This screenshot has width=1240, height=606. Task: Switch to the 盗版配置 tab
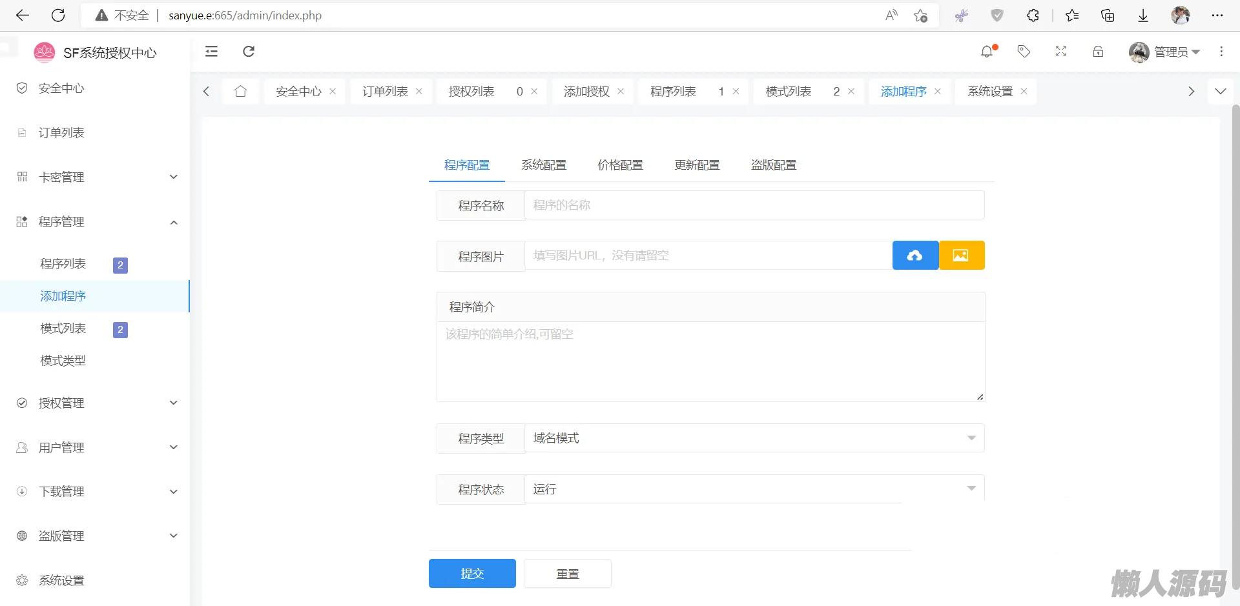773,165
